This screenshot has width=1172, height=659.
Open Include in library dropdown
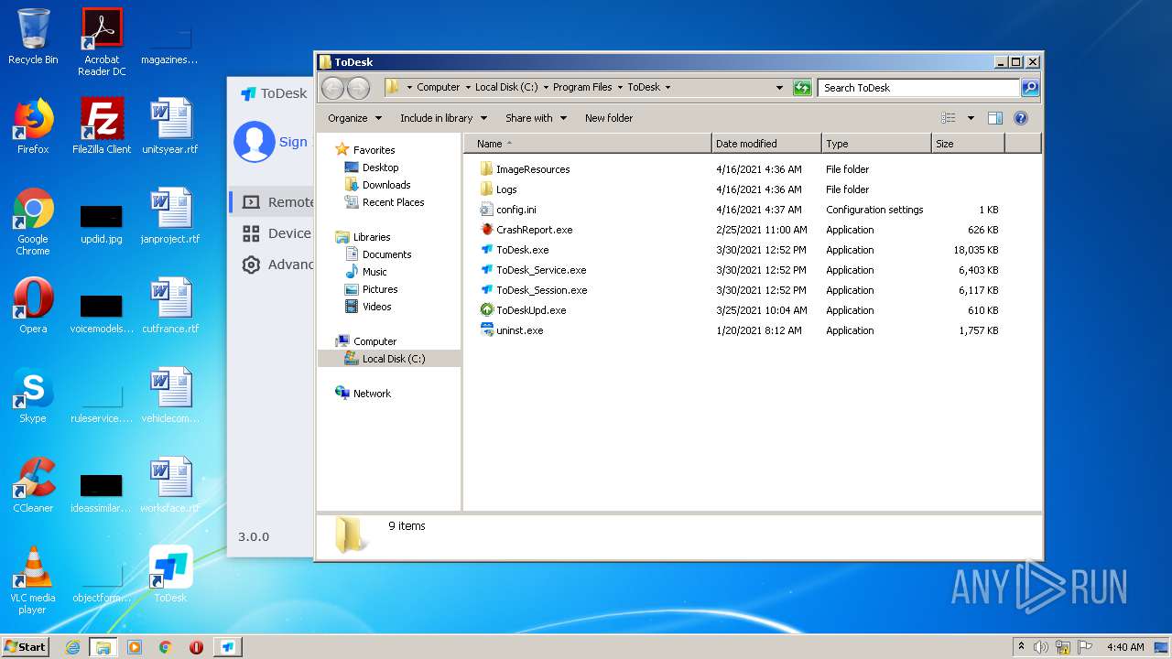click(443, 118)
